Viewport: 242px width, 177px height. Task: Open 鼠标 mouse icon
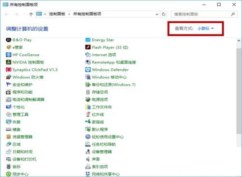8,166
